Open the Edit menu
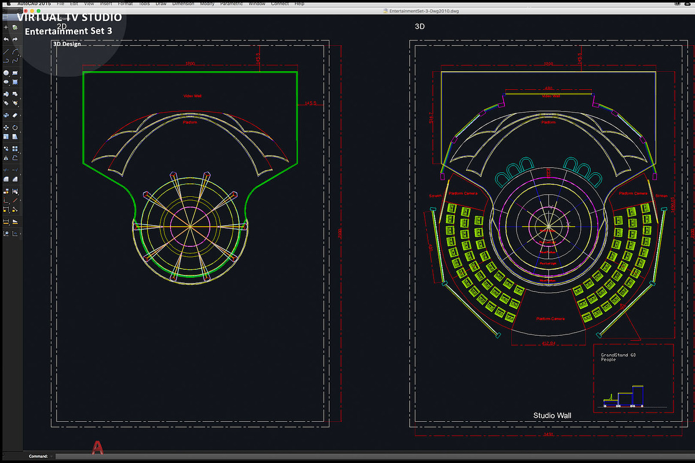This screenshot has width=695, height=463. click(x=74, y=3)
